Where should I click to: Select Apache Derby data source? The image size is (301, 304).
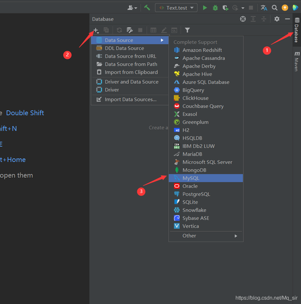206,66
